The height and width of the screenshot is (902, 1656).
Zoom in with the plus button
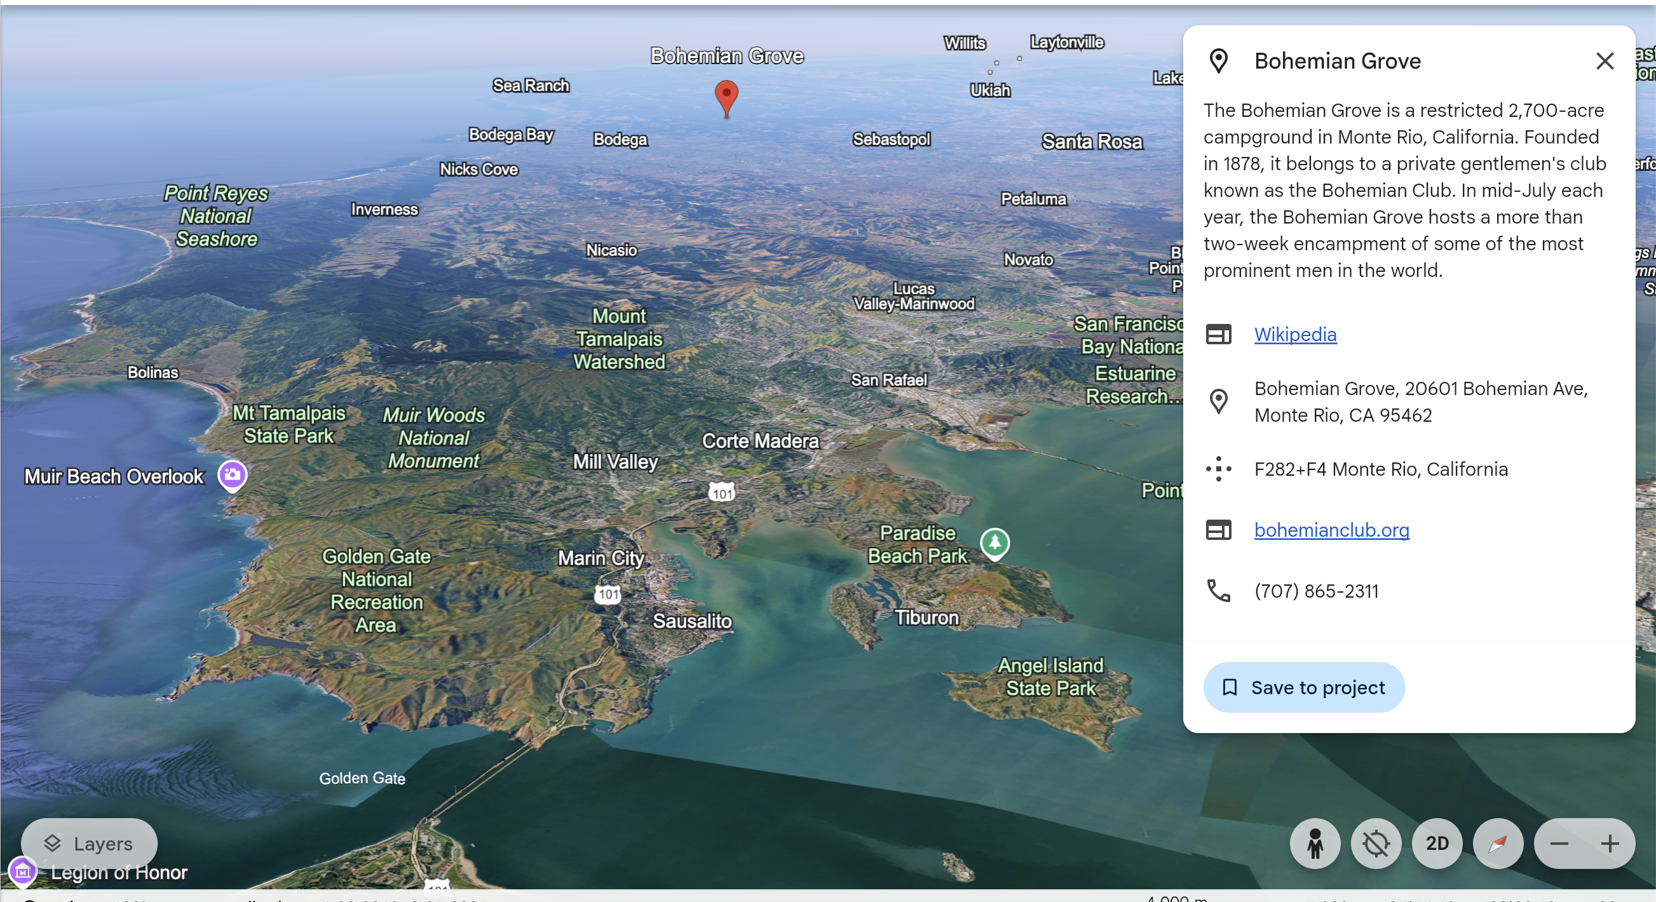[1610, 843]
